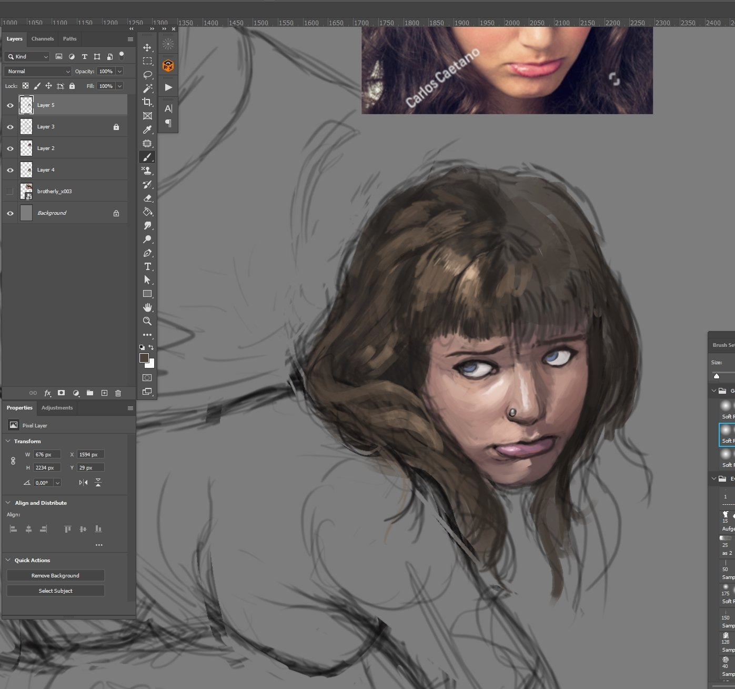Viewport: 735px width, 689px height.
Task: Collapse the Quick Actions section
Action: (8, 560)
